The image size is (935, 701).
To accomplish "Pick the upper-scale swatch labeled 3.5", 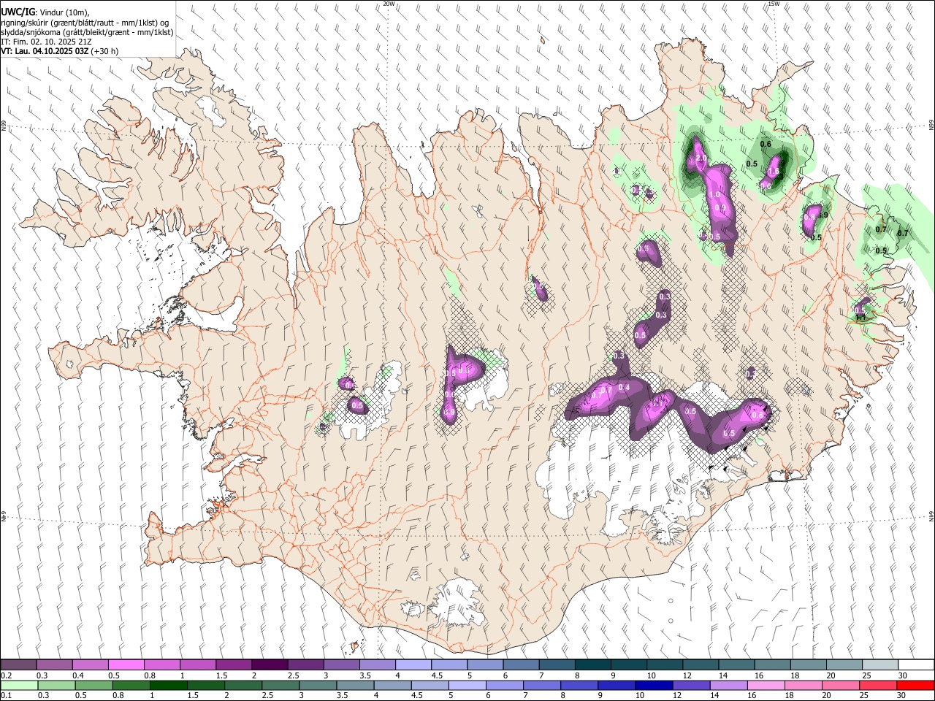I will tap(377, 665).
